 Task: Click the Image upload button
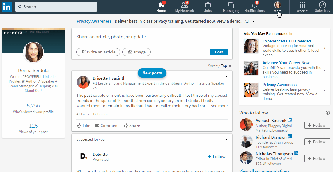point(137,52)
